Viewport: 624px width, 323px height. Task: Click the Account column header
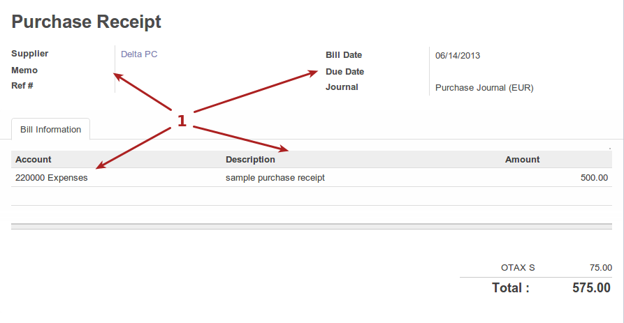click(34, 160)
